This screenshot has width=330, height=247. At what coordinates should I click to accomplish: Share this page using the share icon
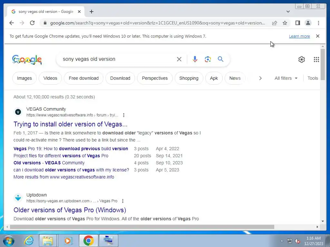coord(275,23)
